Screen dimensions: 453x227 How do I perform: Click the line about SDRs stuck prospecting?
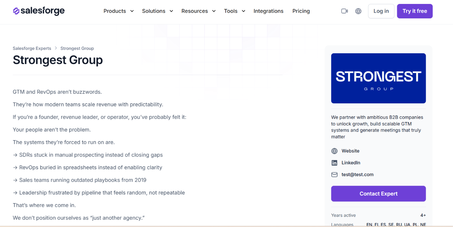point(88,155)
